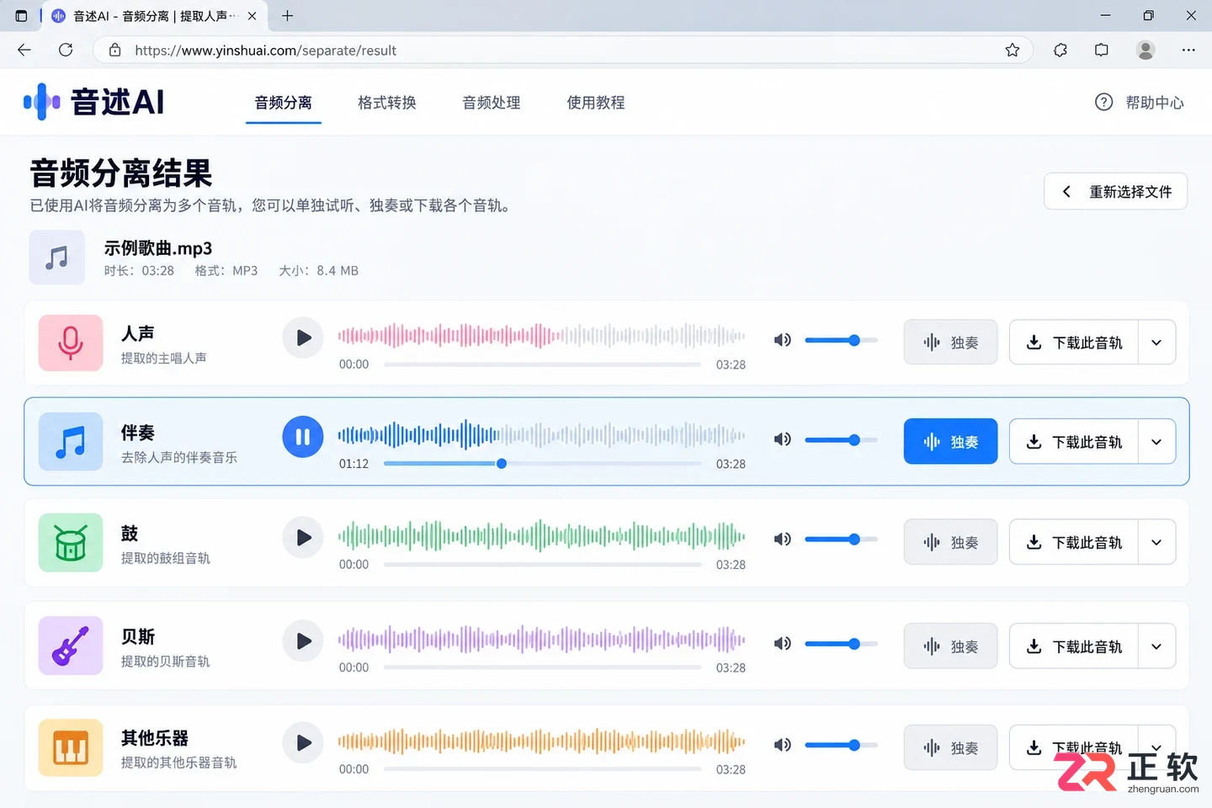Screen dimensions: 1212x808
Task: Toggle 独奏 solo for 其他乐器 track
Action: (951, 748)
